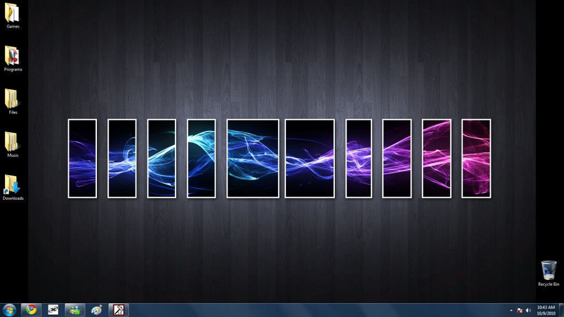This screenshot has height=317, width=564.
Task: Select the Programs folder icon
Action: (x=12, y=56)
